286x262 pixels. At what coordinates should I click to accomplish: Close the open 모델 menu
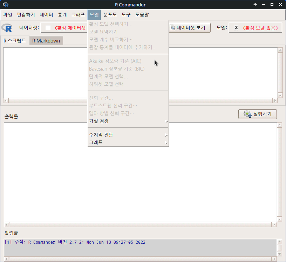click(94, 14)
